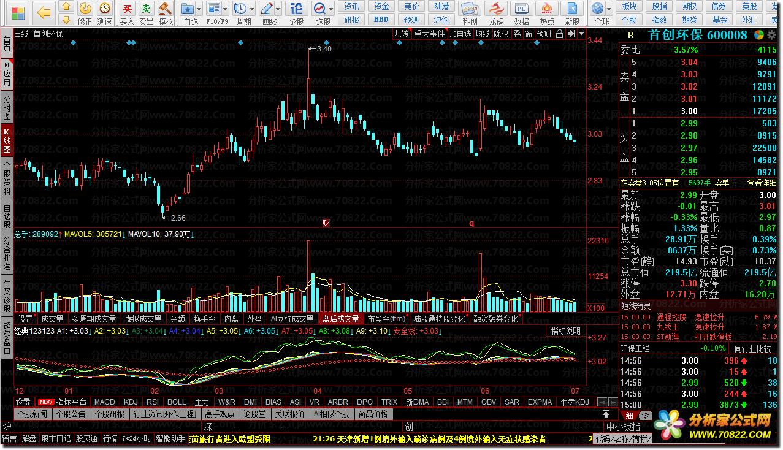Click the 细 detail tab at bottom right
The image size is (783, 450).
[629, 415]
